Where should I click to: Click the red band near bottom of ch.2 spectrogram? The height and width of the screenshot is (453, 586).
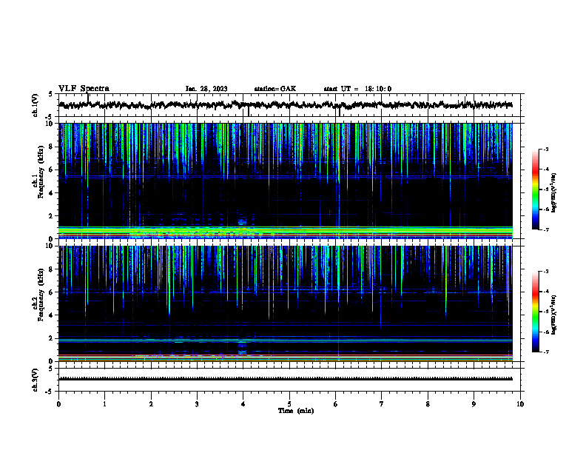click(x=285, y=355)
